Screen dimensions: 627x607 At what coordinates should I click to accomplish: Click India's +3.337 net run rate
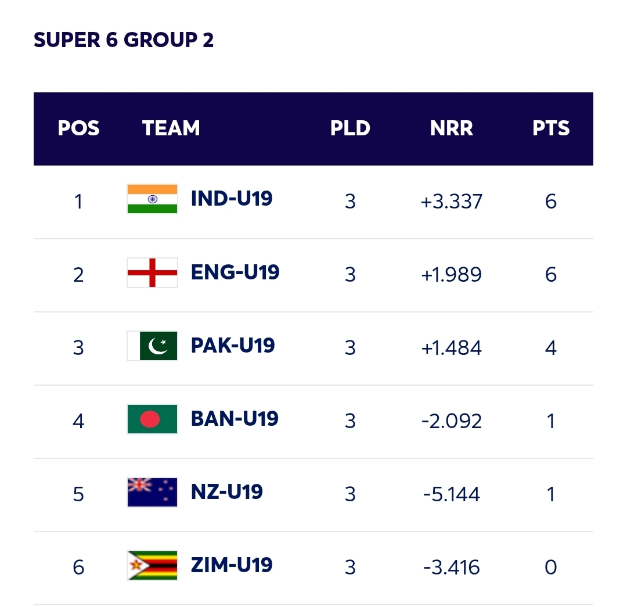point(452,202)
